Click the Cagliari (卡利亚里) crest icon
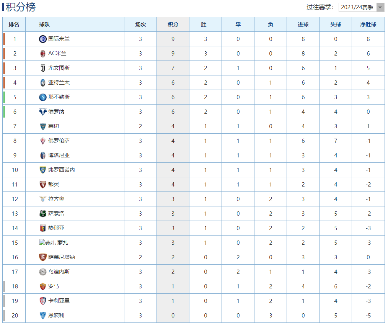This screenshot has width=388, height=324. (x=43, y=301)
